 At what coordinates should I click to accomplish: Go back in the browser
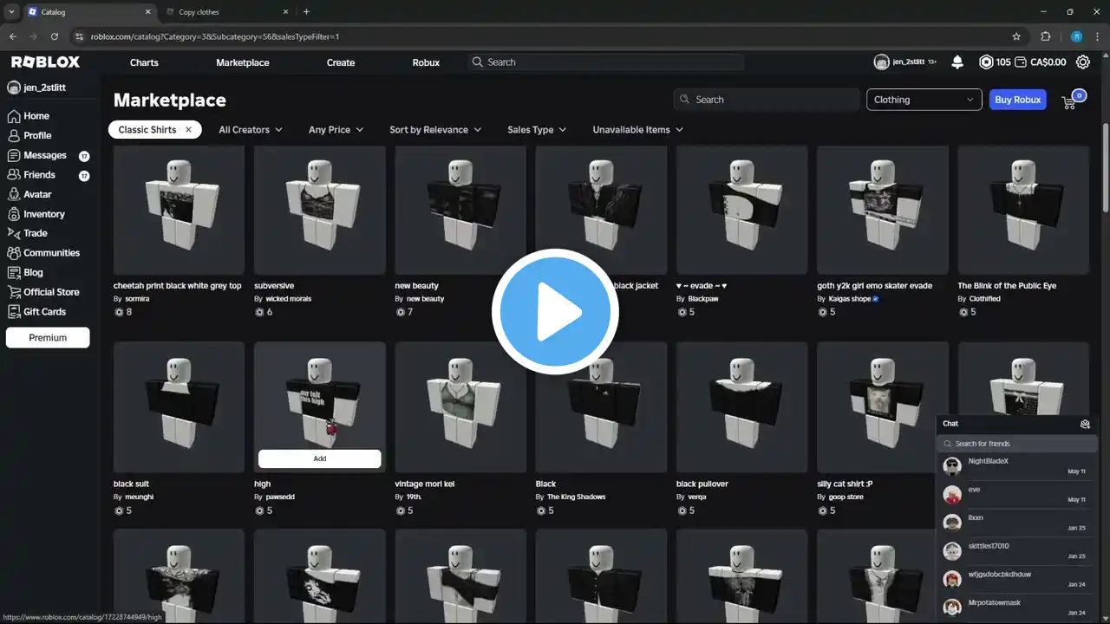coord(13,36)
